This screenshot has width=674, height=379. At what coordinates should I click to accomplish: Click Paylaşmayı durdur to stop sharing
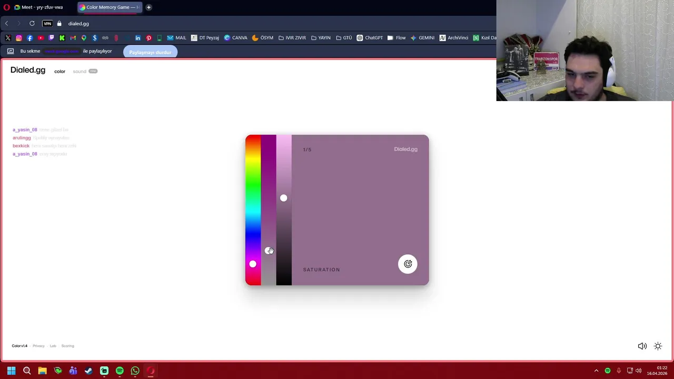click(150, 52)
